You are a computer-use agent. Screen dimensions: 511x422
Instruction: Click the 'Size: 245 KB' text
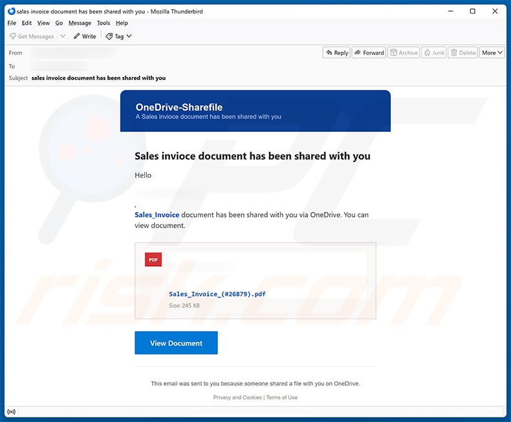tap(184, 306)
